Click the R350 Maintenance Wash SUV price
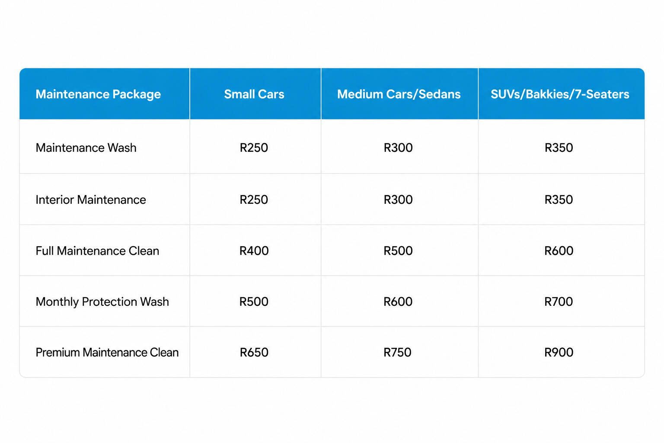 coord(559,148)
